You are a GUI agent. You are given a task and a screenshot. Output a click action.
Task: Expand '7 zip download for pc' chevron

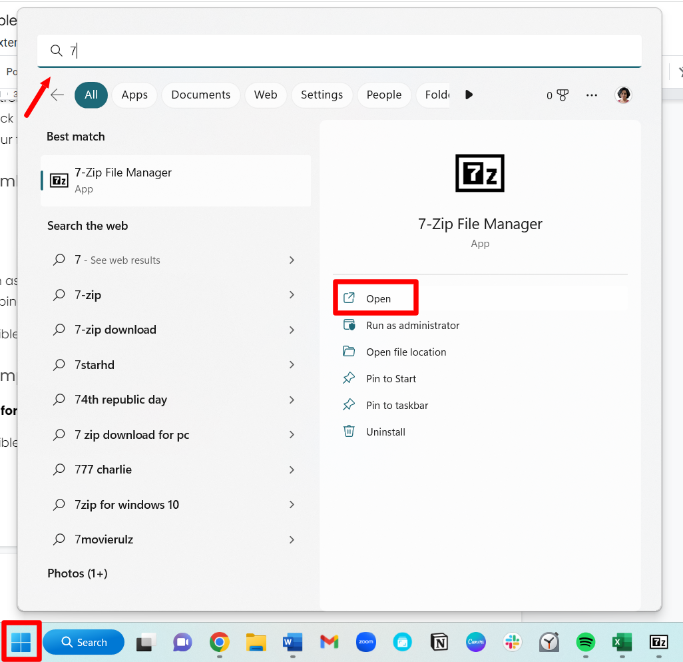pyautogui.click(x=292, y=434)
